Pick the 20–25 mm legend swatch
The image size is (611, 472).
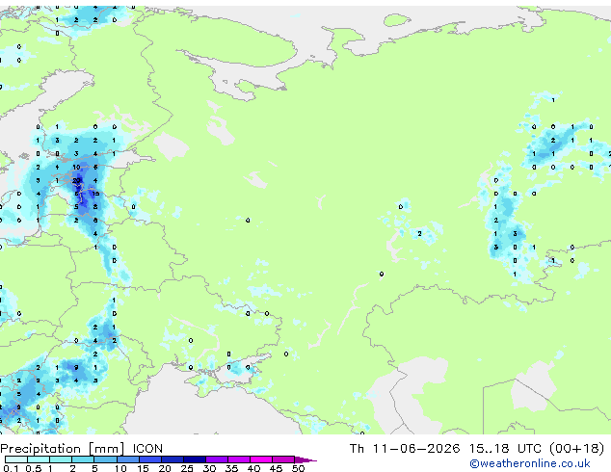point(173,459)
